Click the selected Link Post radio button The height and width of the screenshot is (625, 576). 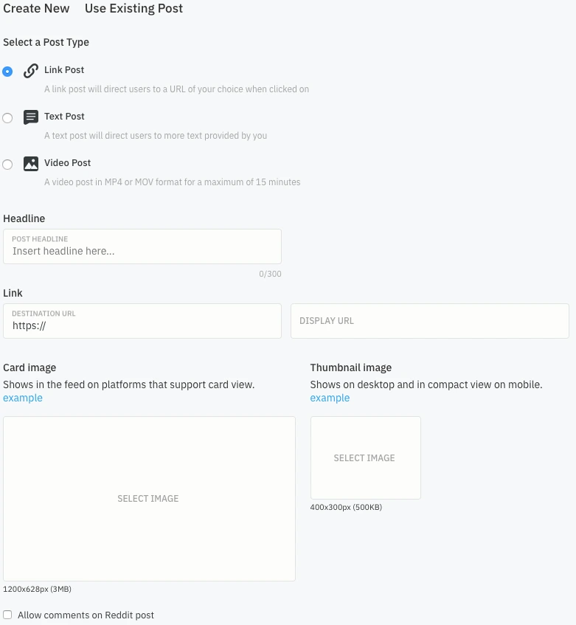click(x=7, y=72)
